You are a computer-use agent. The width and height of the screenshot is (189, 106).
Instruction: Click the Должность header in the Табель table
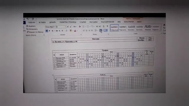pyautogui.click(x=74, y=79)
